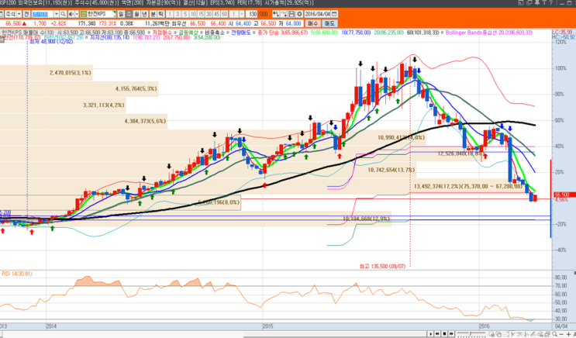
Task: Open the speaker icon dropdown arrow
Action: [x=77, y=14]
